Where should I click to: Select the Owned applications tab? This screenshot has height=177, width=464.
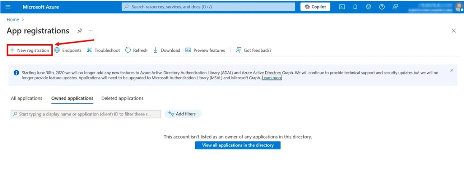click(x=72, y=98)
